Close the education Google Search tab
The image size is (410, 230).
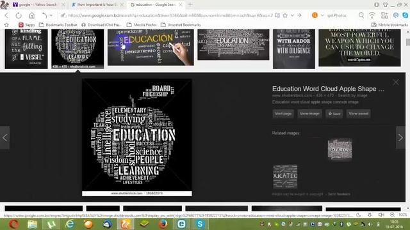coord(181,4)
